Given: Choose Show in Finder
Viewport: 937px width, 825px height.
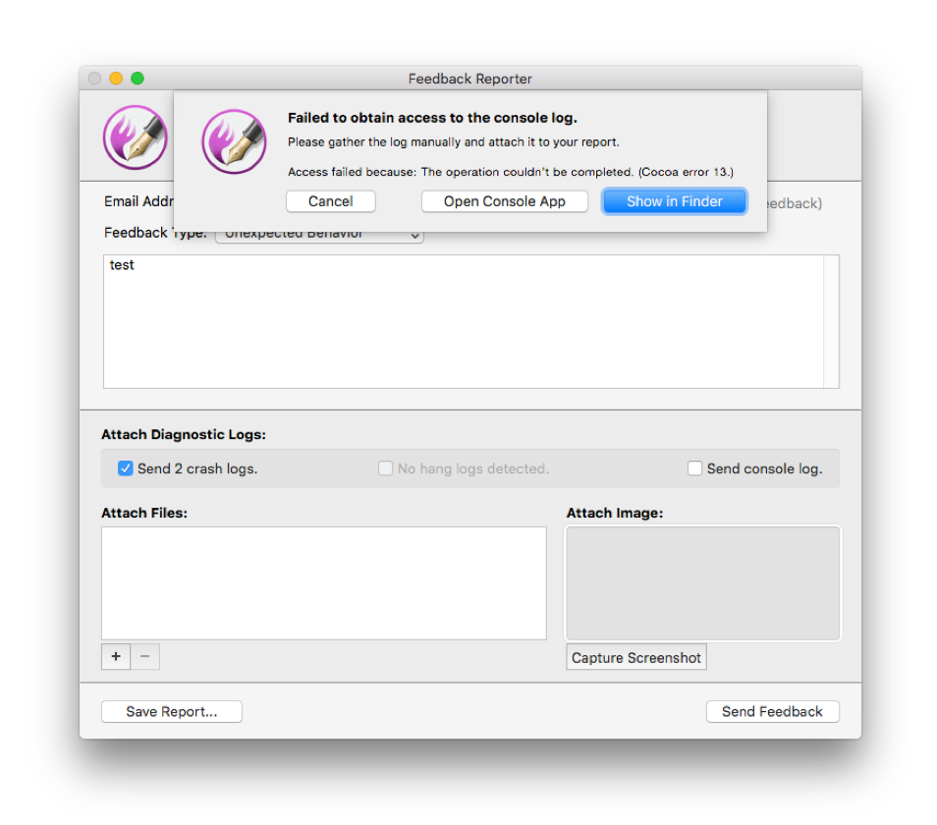Looking at the screenshot, I should pyautogui.click(x=675, y=201).
